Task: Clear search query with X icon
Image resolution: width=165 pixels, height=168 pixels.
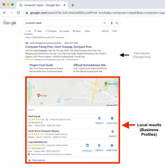Action: point(105,23)
